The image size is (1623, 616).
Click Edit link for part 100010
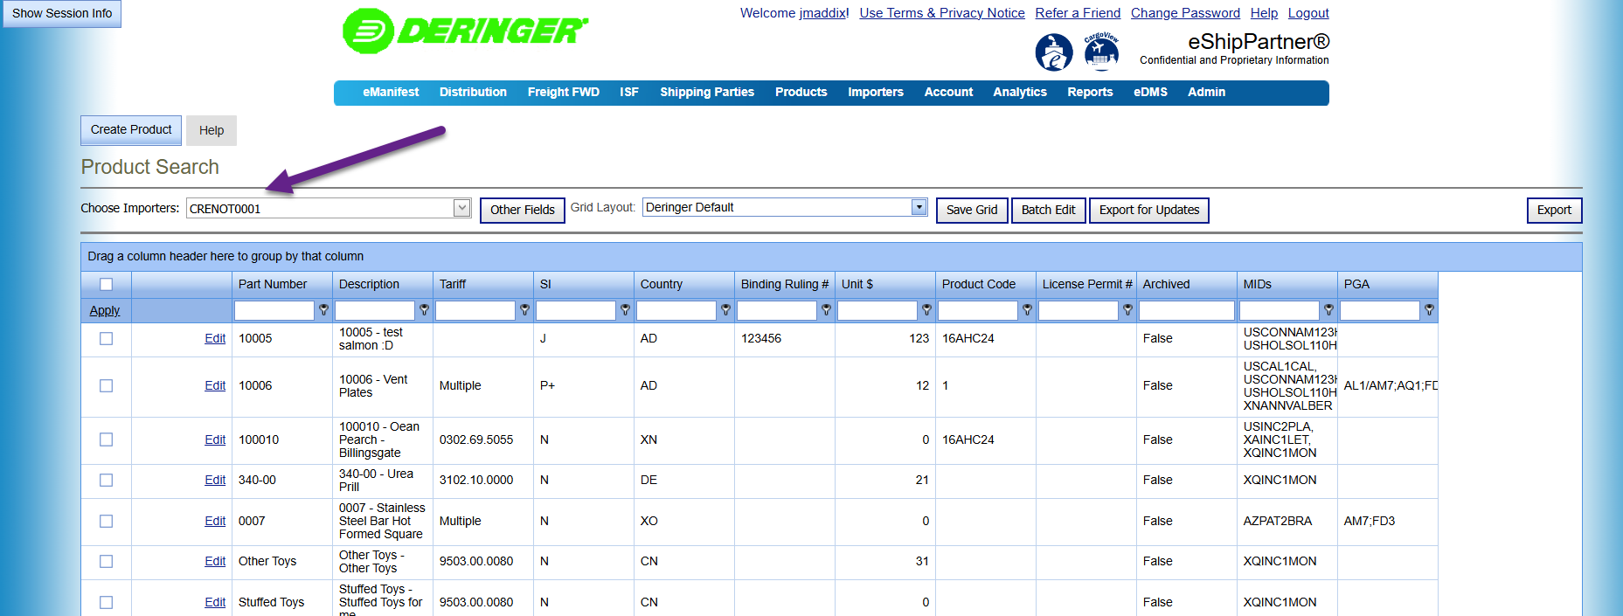point(215,440)
